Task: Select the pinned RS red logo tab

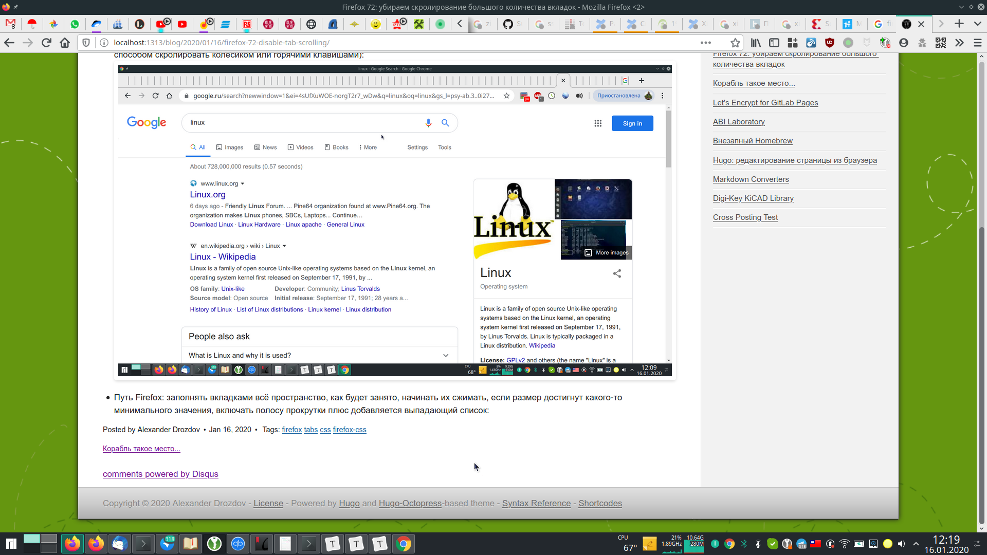Action: 247,24
